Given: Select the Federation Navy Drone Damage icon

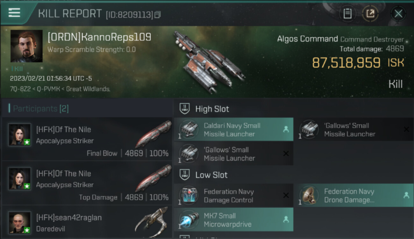Looking at the screenshot, I should 309,196.
